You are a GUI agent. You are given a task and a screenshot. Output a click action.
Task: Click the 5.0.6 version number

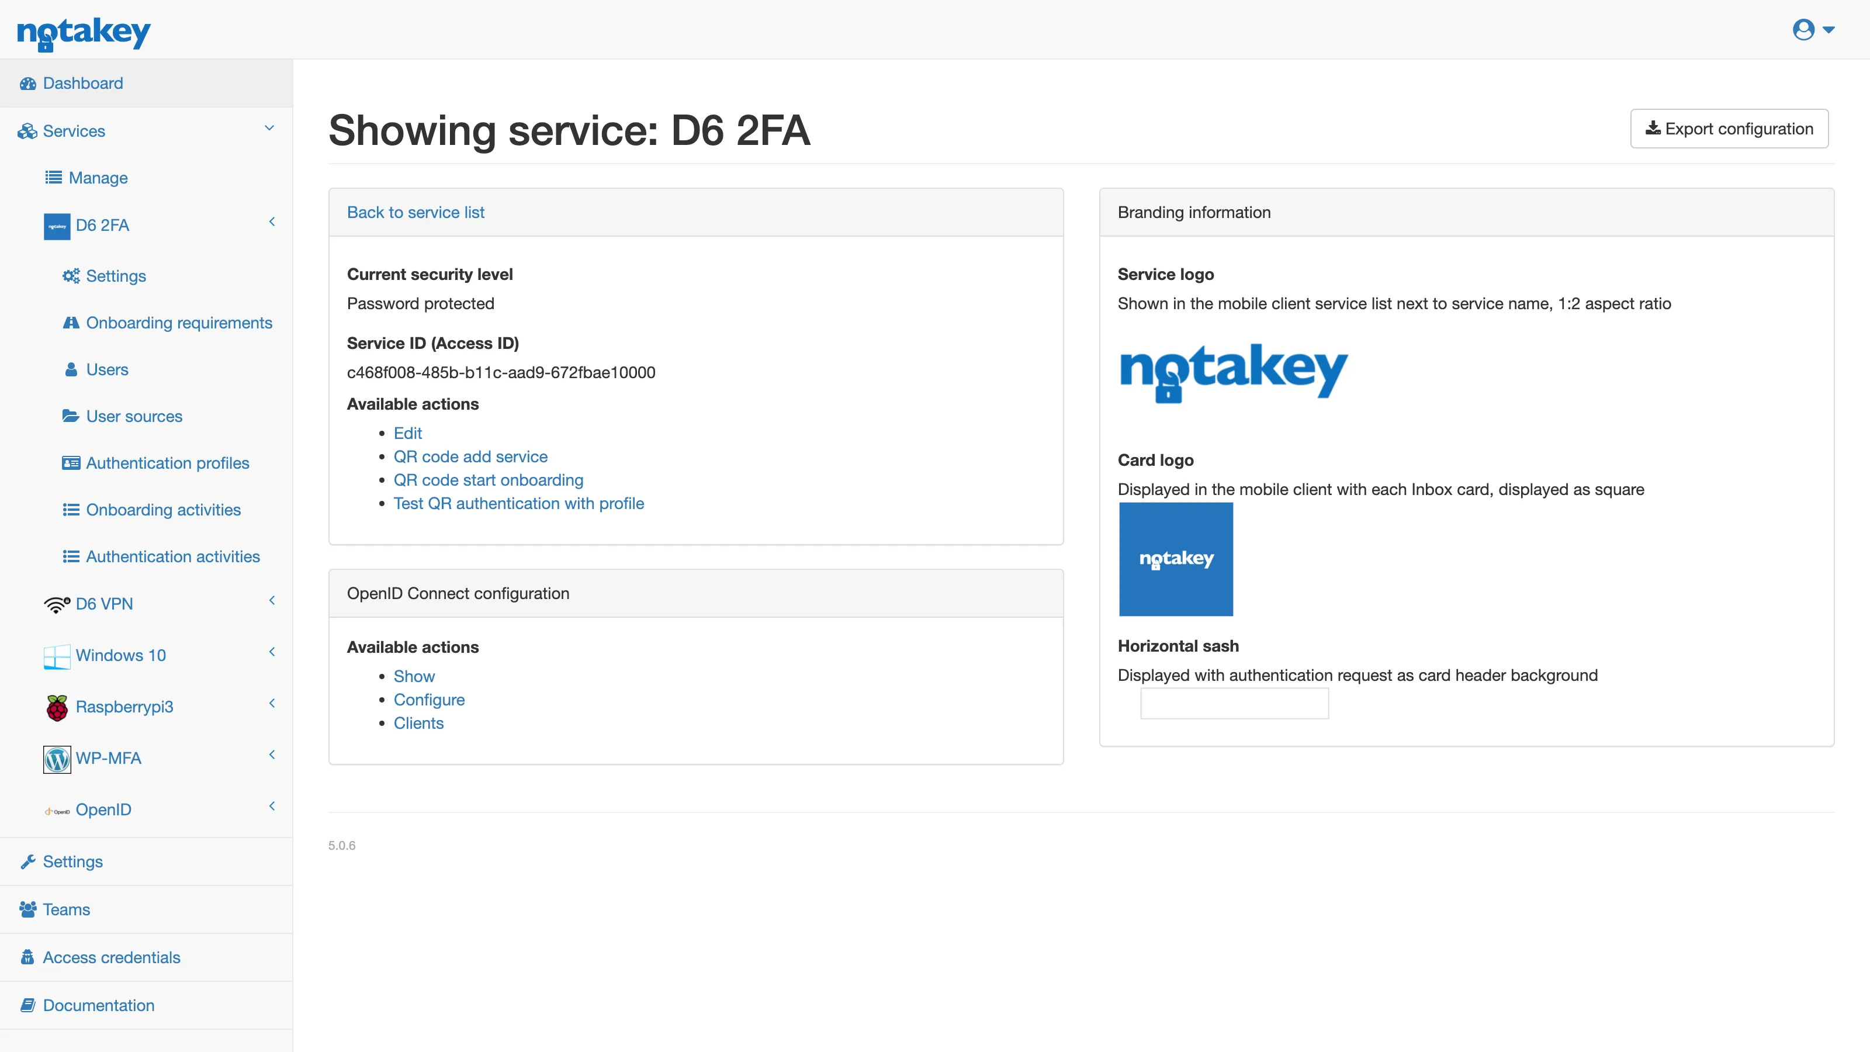(342, 846)
